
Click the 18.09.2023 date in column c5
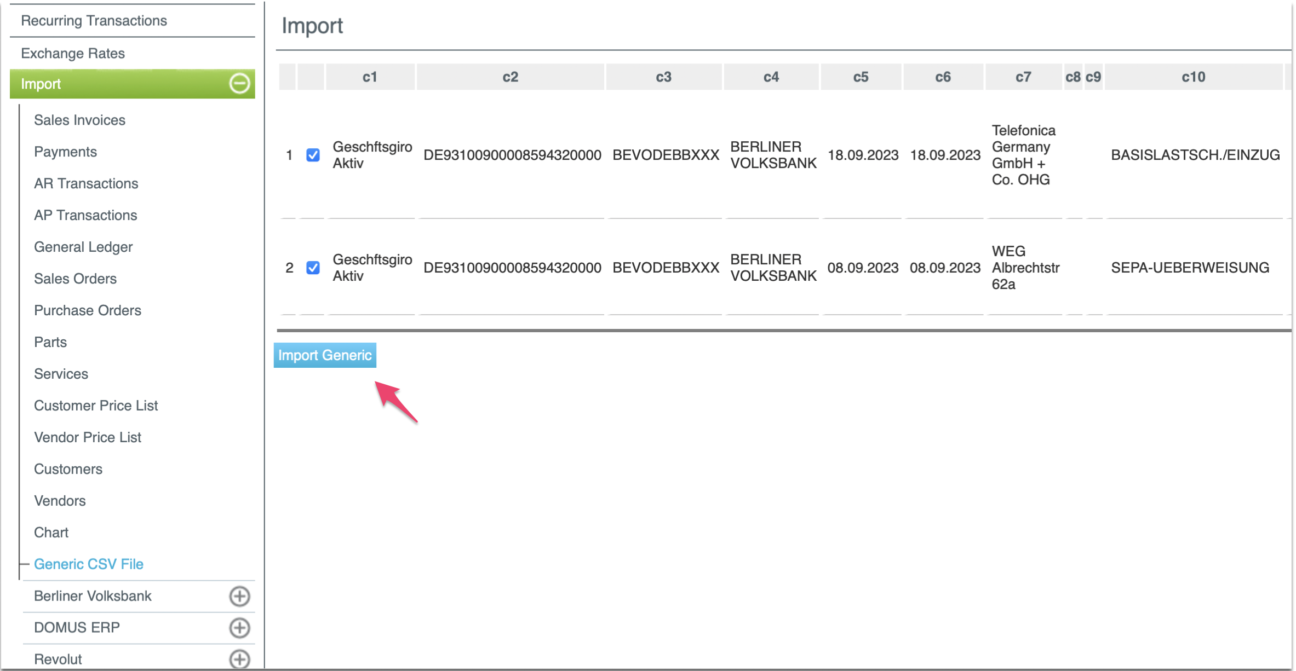tap(863, 155)
